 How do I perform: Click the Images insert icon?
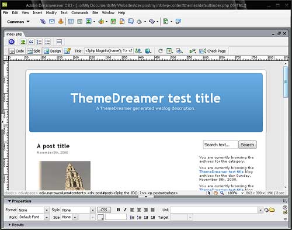tap(89, 21)
